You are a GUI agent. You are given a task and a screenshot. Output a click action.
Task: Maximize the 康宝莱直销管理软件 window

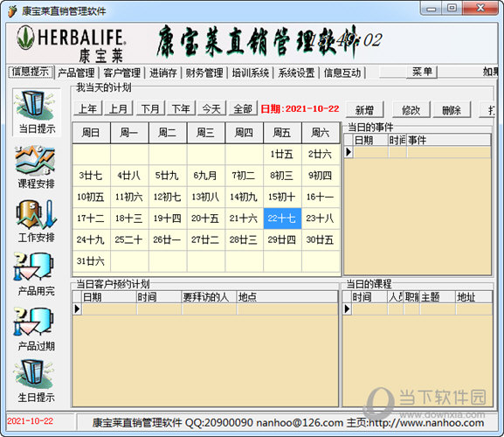(x=452, y=9)
